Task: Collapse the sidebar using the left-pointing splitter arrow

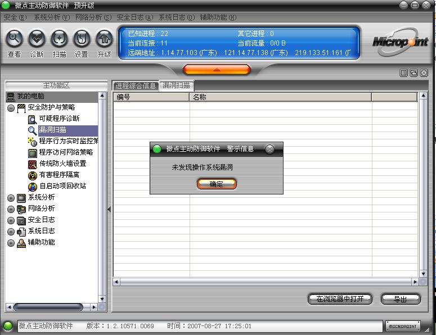Action: [109, 209]
